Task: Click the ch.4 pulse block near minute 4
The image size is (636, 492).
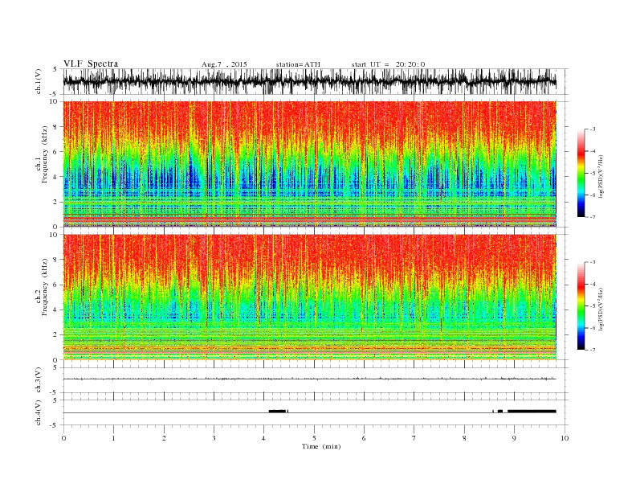Action: 277,412
